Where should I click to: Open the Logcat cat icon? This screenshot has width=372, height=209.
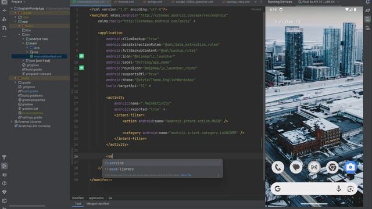[4, 175]
